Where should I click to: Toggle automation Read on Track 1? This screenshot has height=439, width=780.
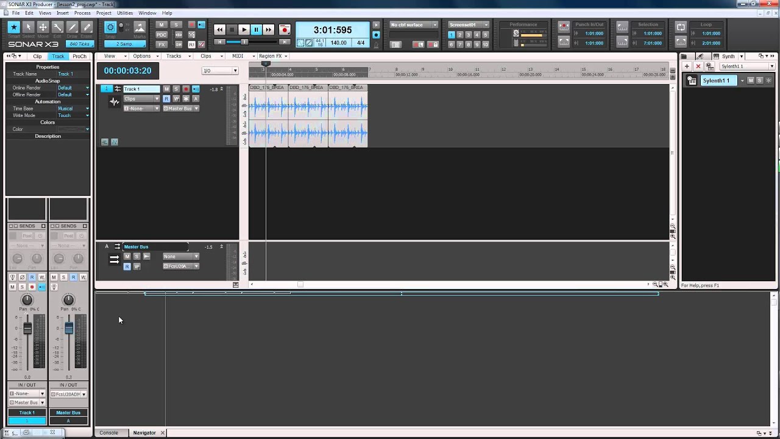tap(166, 99)
